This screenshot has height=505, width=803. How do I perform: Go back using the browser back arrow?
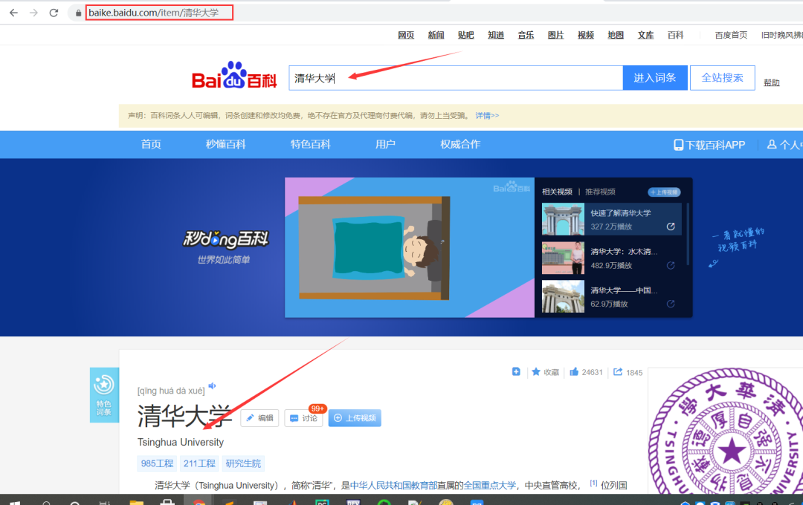(14, 13)
